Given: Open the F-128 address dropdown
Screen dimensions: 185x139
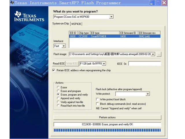Looking at the screenshot, I should 104,64.
